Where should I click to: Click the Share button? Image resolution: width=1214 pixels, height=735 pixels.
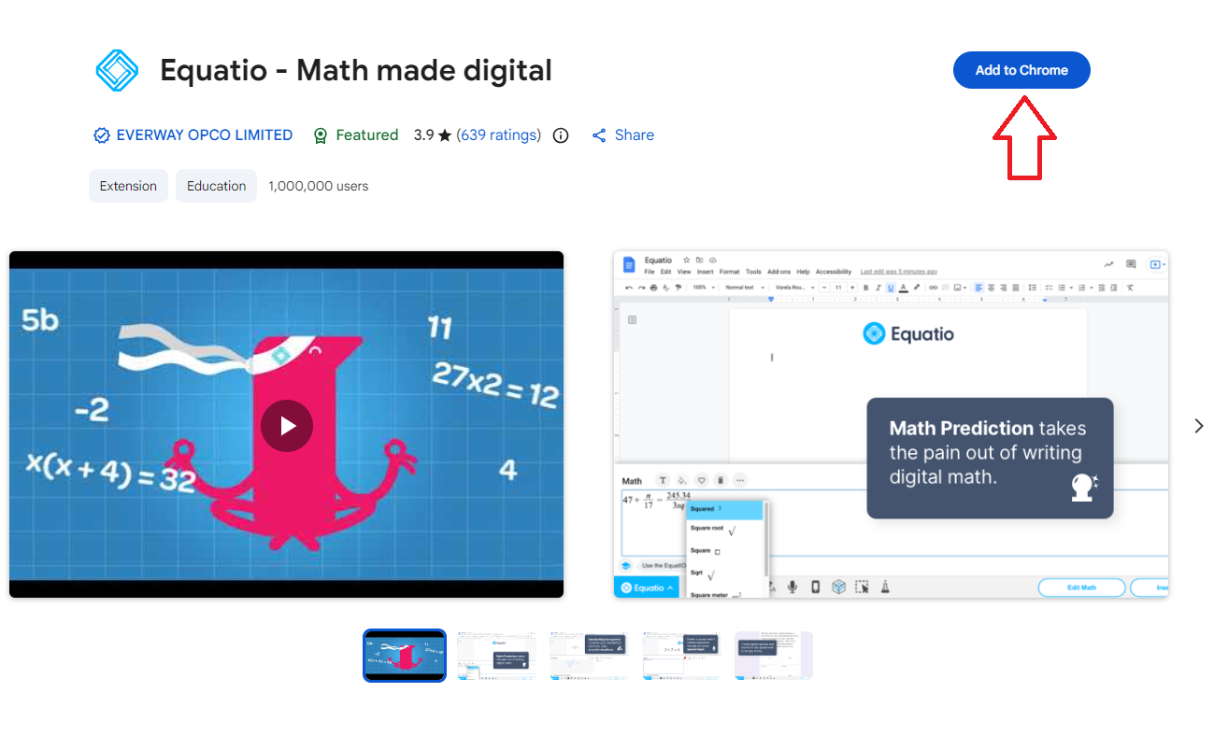click(623, 135)
